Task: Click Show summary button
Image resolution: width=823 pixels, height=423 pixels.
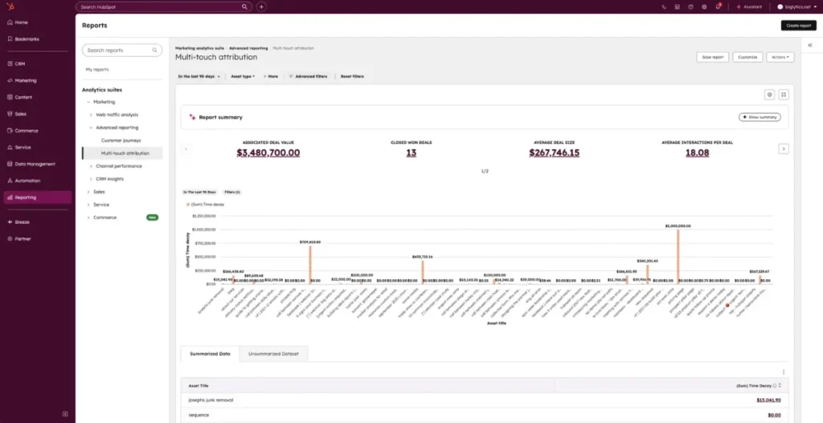Action: (x=760, y=117)
